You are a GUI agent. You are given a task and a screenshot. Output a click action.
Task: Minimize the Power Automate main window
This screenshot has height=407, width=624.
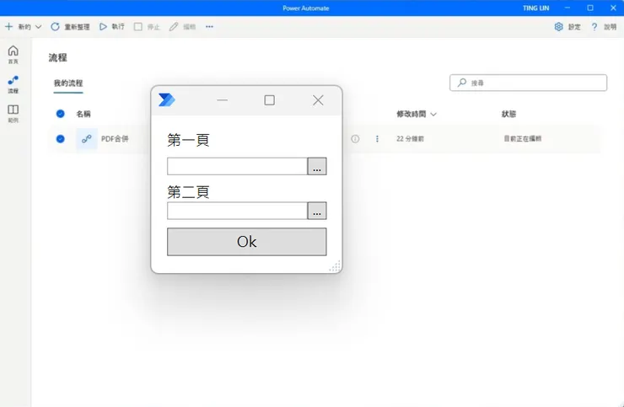click(x=568, y=8)
